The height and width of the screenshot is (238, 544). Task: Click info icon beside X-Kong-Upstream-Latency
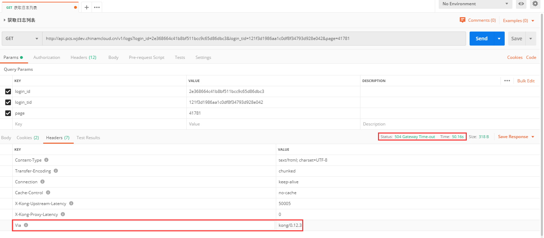[71, 203]
